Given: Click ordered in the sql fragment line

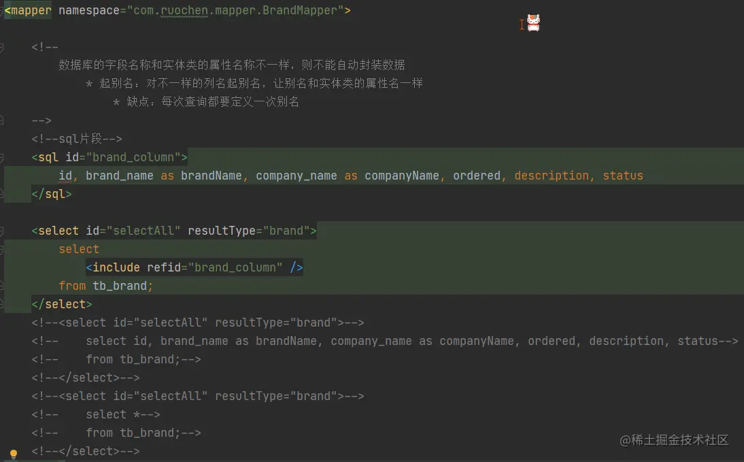Looking at the screenshot, I should point(476,176).
